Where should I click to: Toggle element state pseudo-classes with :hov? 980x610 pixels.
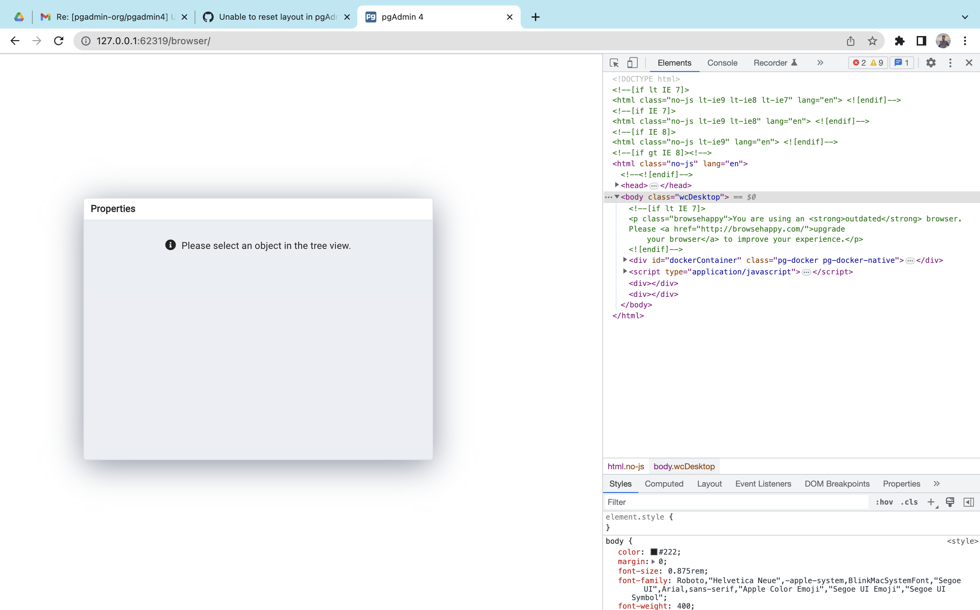(x=884, y=502)
